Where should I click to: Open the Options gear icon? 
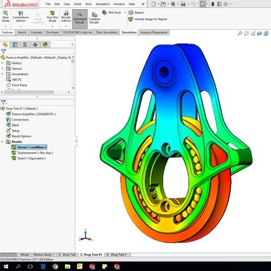225,4
